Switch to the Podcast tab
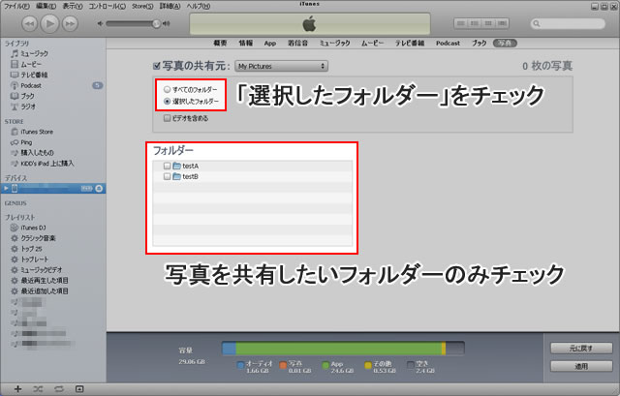The height and width of the screenshot is (396, 620). click(x=448, y=43)
